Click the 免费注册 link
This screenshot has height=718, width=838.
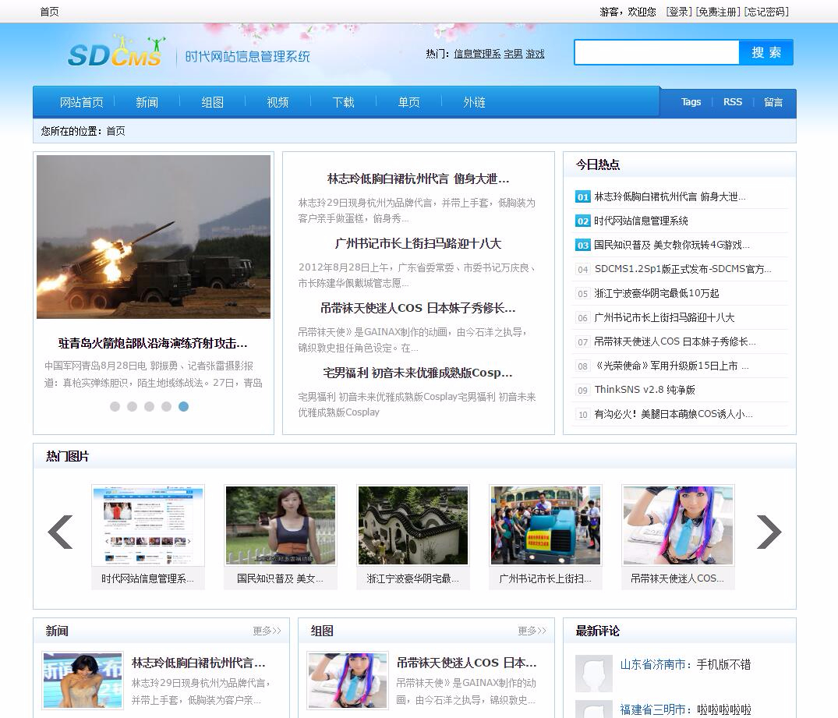tap(717, 12)
